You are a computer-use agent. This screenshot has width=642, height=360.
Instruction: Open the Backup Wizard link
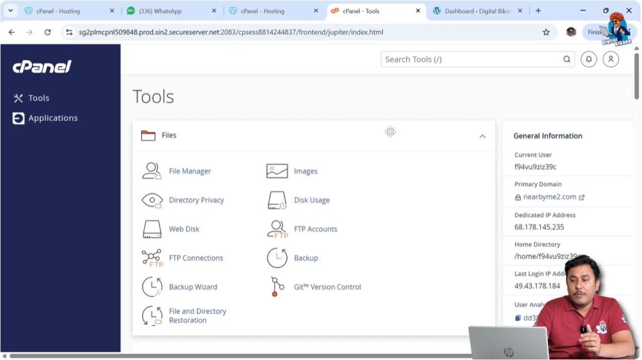pyautogui.click(x=193, y=287)
